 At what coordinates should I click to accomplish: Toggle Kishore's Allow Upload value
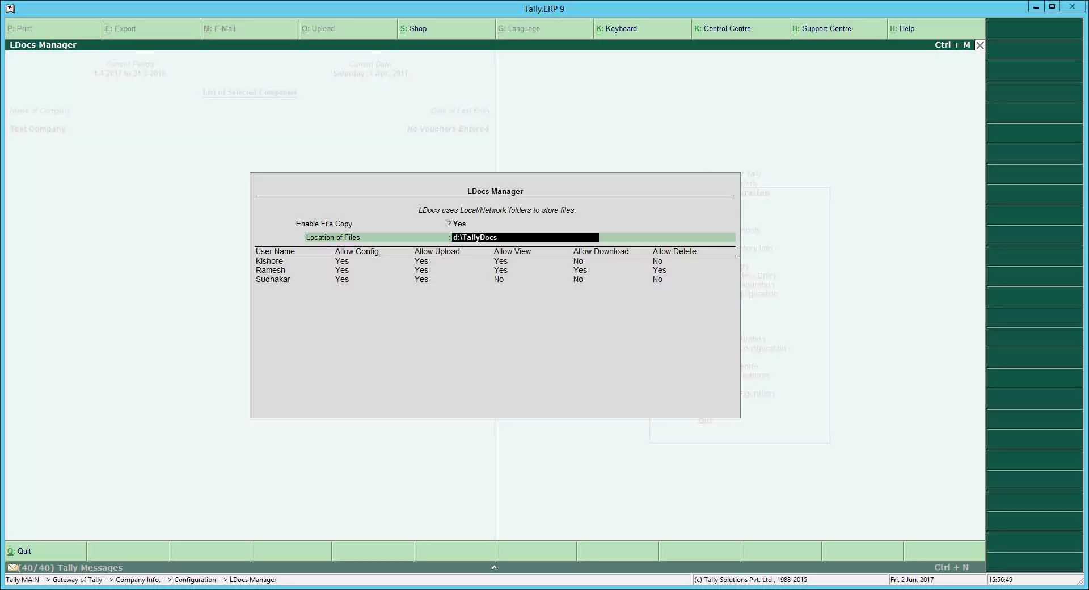coord(421,262)
